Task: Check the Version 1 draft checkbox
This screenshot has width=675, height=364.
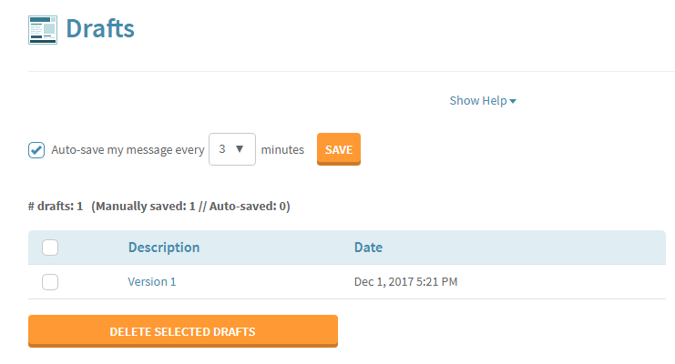Action: 50,282
